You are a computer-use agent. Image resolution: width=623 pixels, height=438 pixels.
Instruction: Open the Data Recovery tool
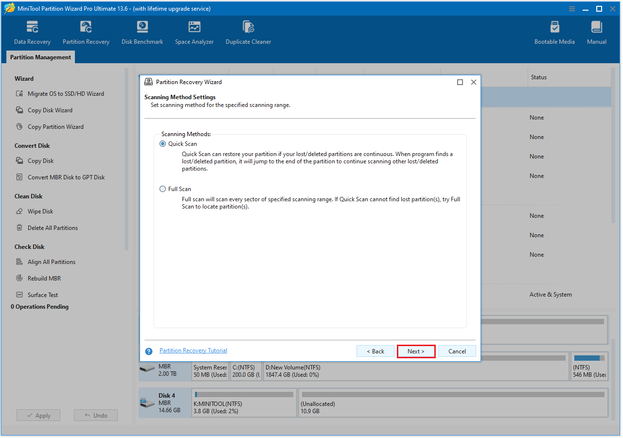click(x=32, y=32)
